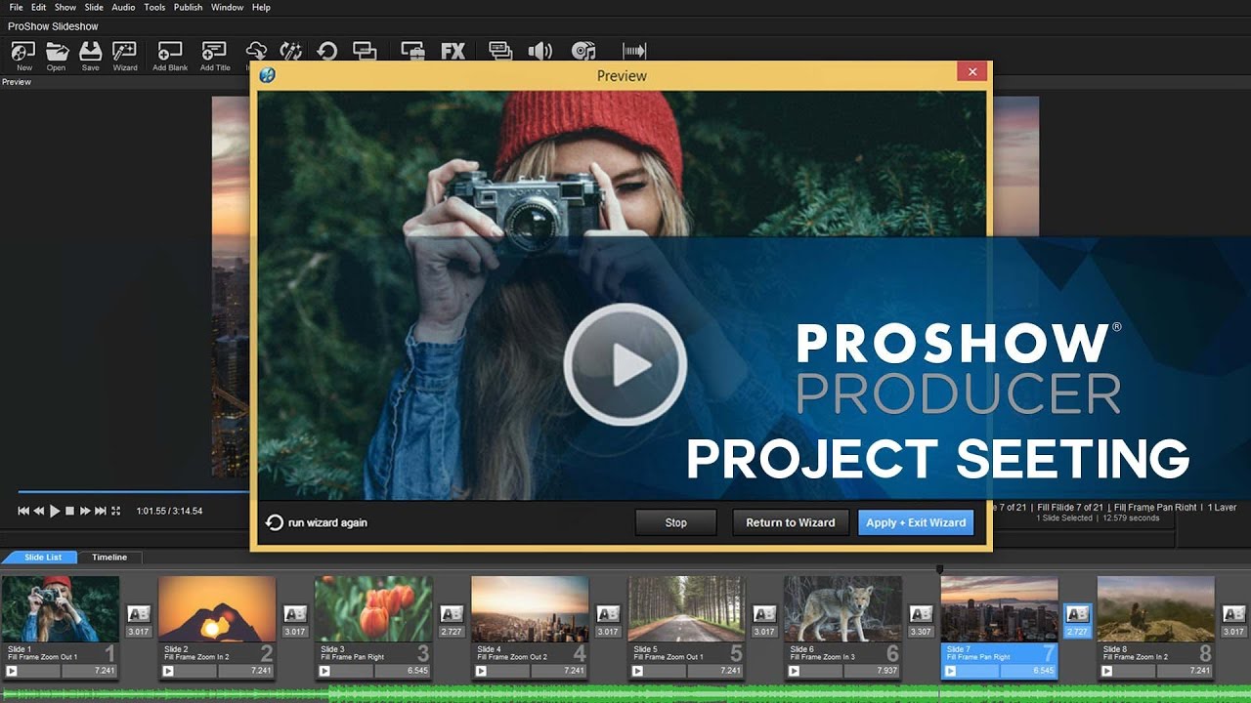The width and height of the screenshot is (1251, 703).
Task: Click the 3.307 transition time after Slide 6
Action: click(921, 632)
